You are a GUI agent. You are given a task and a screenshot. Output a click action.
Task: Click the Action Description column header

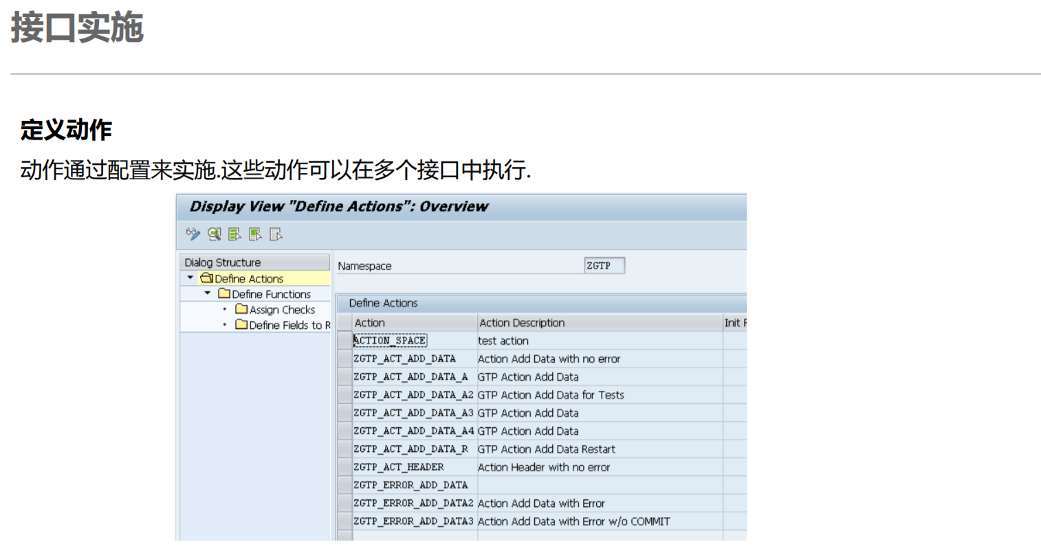523,322
